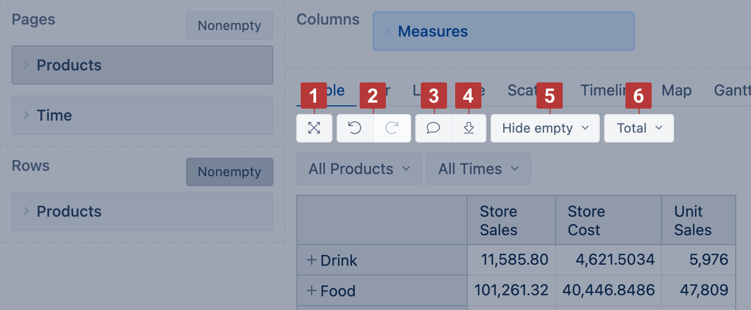Expand chevron on Products in Pages
The image size is (751, 310).
26,65
